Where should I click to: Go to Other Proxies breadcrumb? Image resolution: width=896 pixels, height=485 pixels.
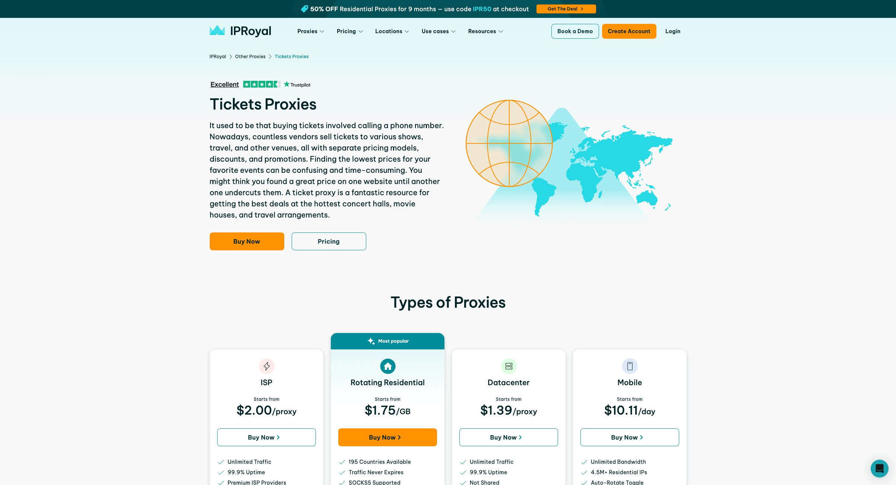pos(250,57)
